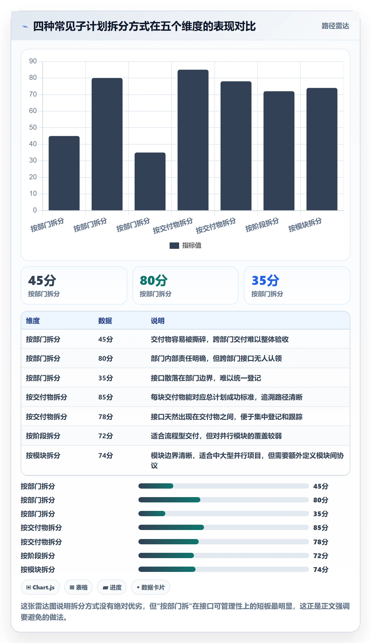Select the row 接口散落在部门边界，难以统一登记
The image size is (371, 643).
pos(185,378)
